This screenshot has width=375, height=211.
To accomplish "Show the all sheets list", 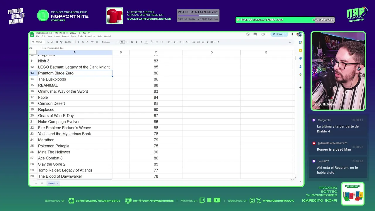I will pos(42,183).
